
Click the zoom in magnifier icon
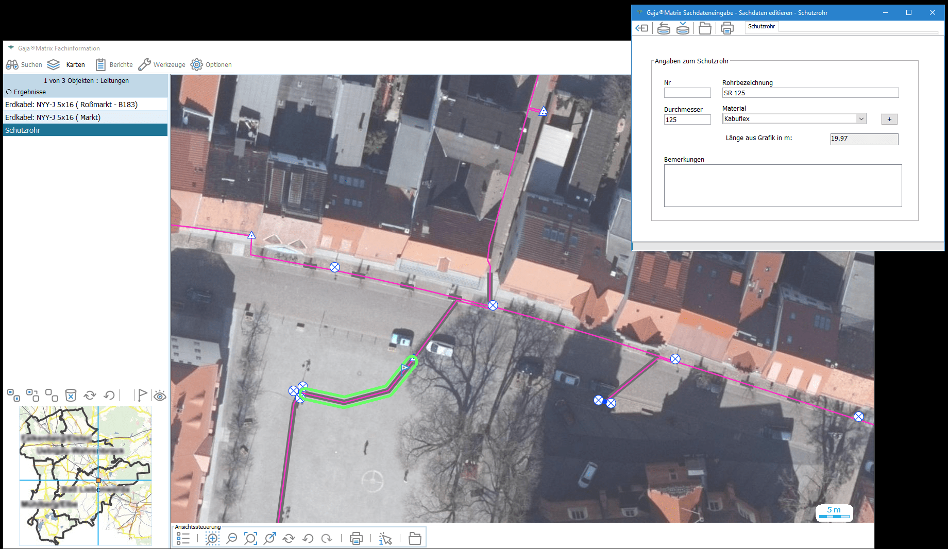[x=212, y=539]
